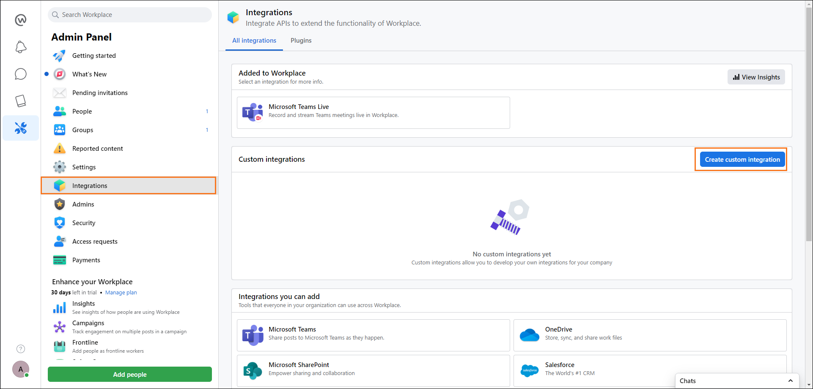The height and width of the screenshot is (389, 813).
Task: Click the green Add people button
Action: [130, 374]
